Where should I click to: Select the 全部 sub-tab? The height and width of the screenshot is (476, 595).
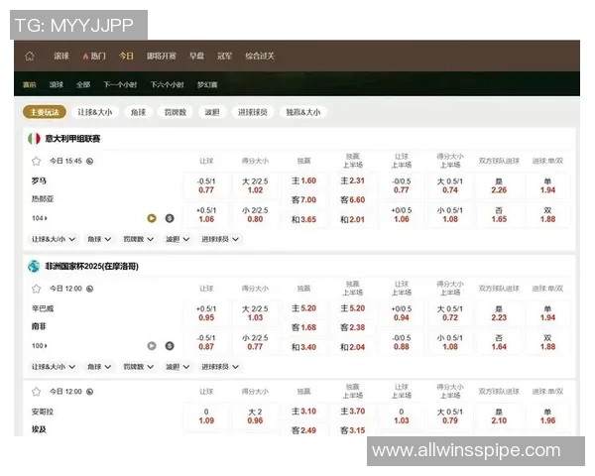coord(83,84)
